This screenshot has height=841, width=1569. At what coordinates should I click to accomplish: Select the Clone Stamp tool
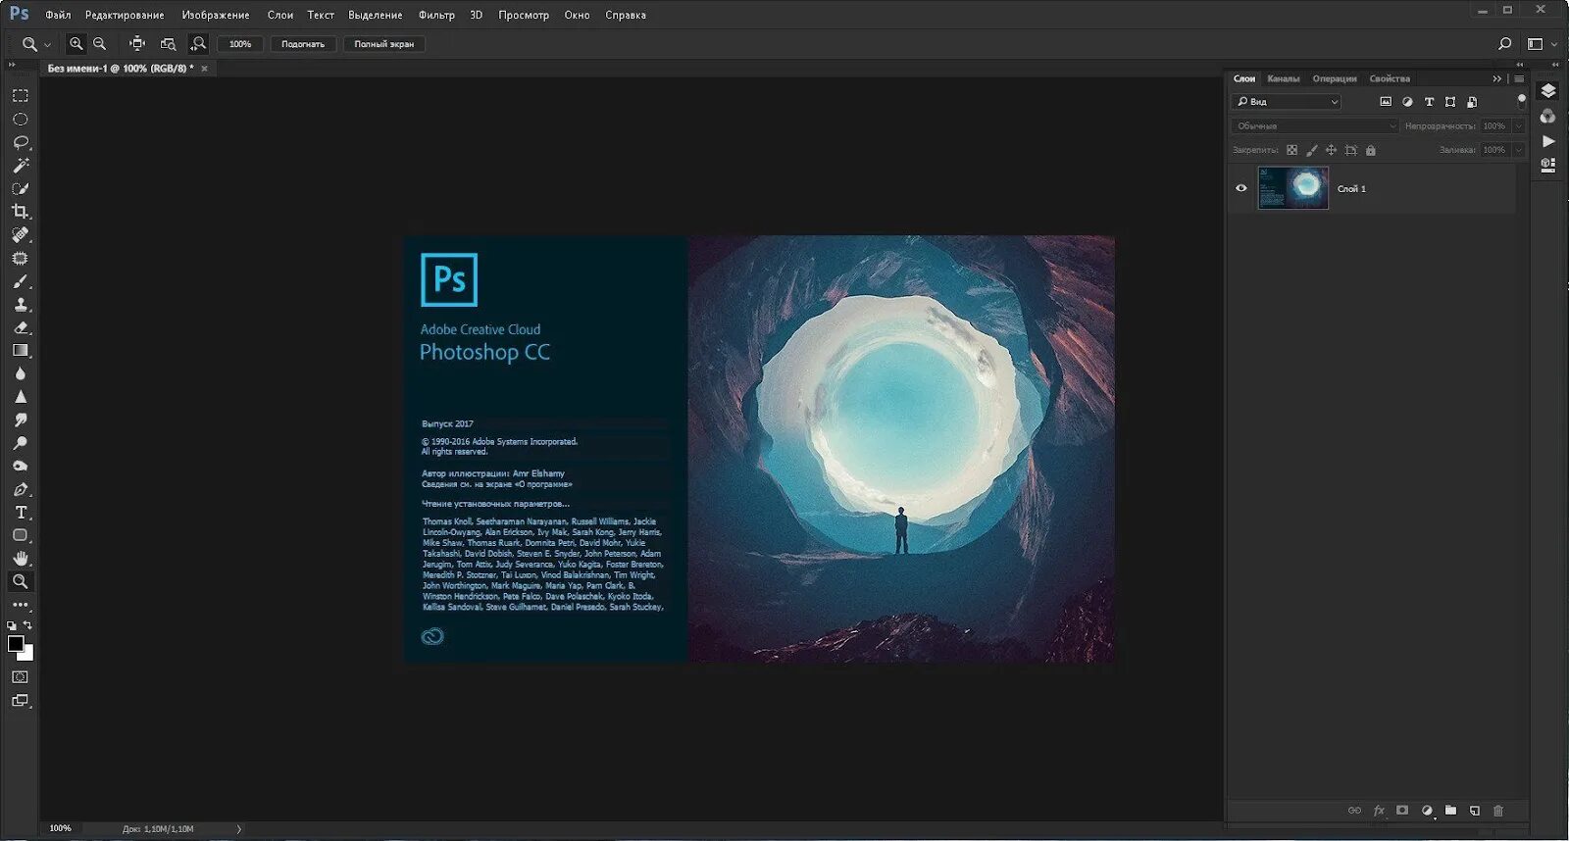click(x=21, y=305)
